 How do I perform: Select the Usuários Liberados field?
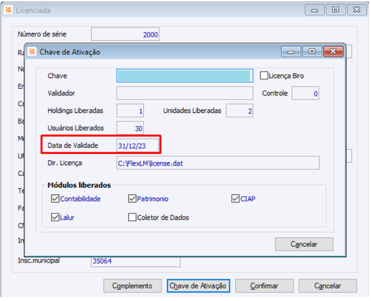click(130, 128)
